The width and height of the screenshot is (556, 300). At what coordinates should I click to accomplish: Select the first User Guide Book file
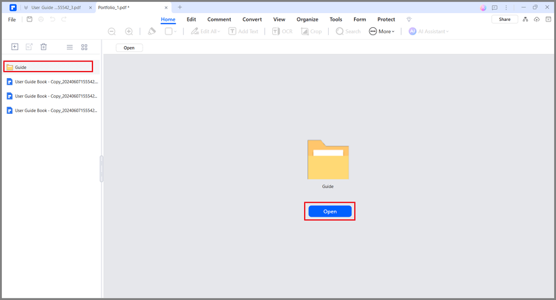coord(52,81)
